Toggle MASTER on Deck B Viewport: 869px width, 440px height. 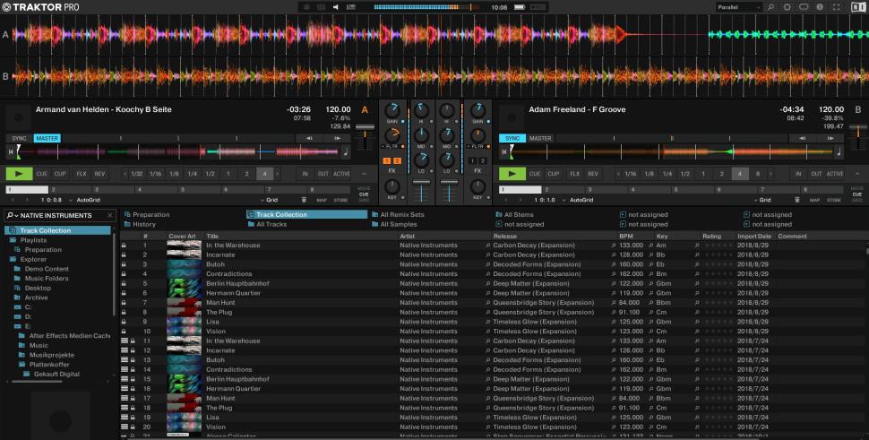tap(540, 138)
